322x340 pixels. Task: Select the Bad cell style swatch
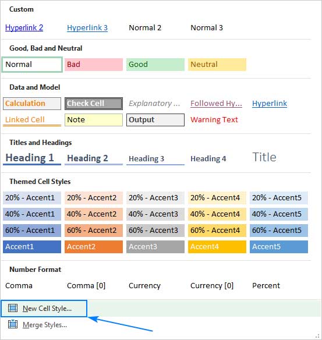pyautogui.click(x=94, y=65)
